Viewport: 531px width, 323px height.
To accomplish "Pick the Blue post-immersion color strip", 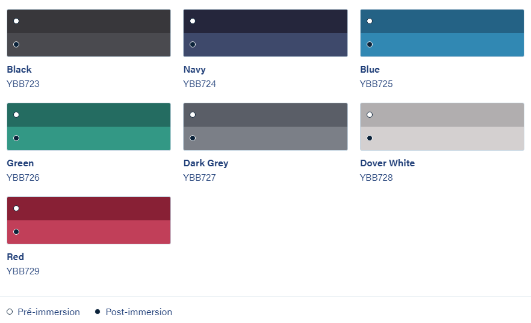I will click(x=442, y=44).
